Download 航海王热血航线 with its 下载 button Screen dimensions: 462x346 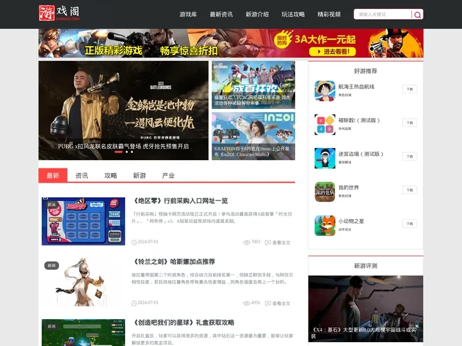(409, 89)
